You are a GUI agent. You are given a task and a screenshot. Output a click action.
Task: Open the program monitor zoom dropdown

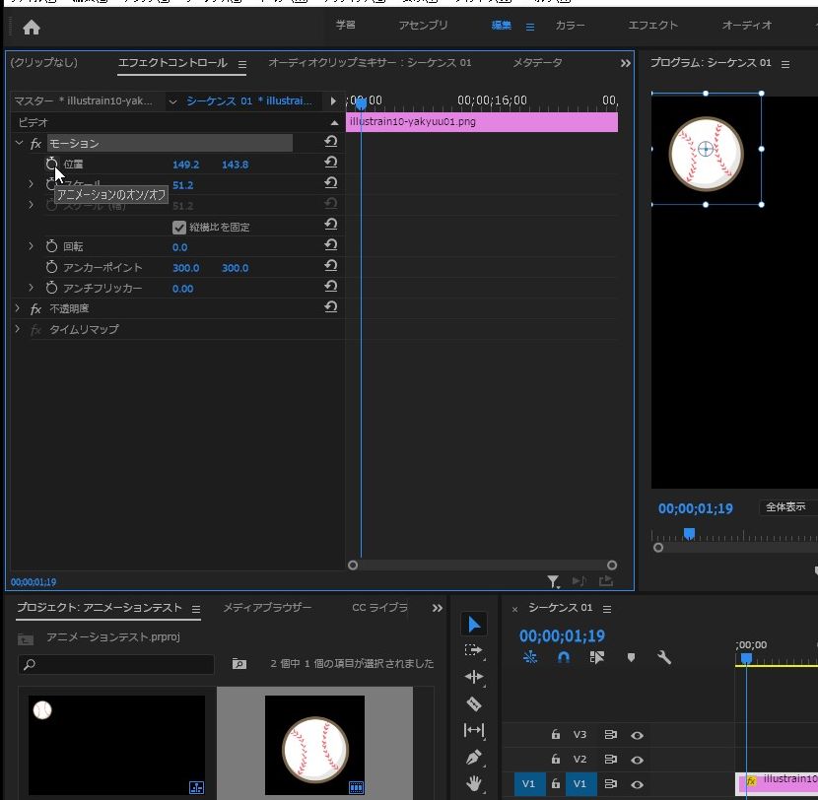coord(788,507)
